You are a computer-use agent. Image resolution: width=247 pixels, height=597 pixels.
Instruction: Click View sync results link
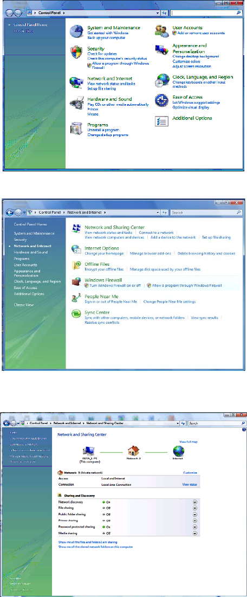204,318
